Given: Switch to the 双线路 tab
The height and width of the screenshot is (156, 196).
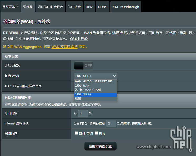Looking at the screenshot, I should (x=28, y=7).
